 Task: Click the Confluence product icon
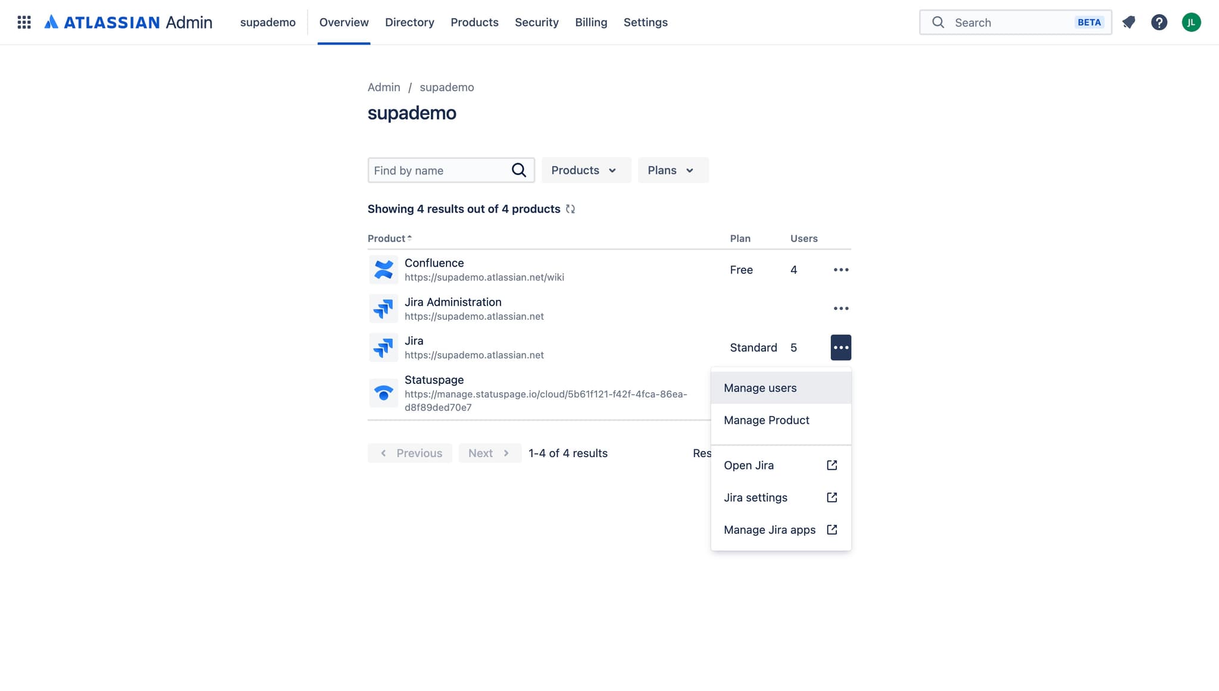point(384,269)
